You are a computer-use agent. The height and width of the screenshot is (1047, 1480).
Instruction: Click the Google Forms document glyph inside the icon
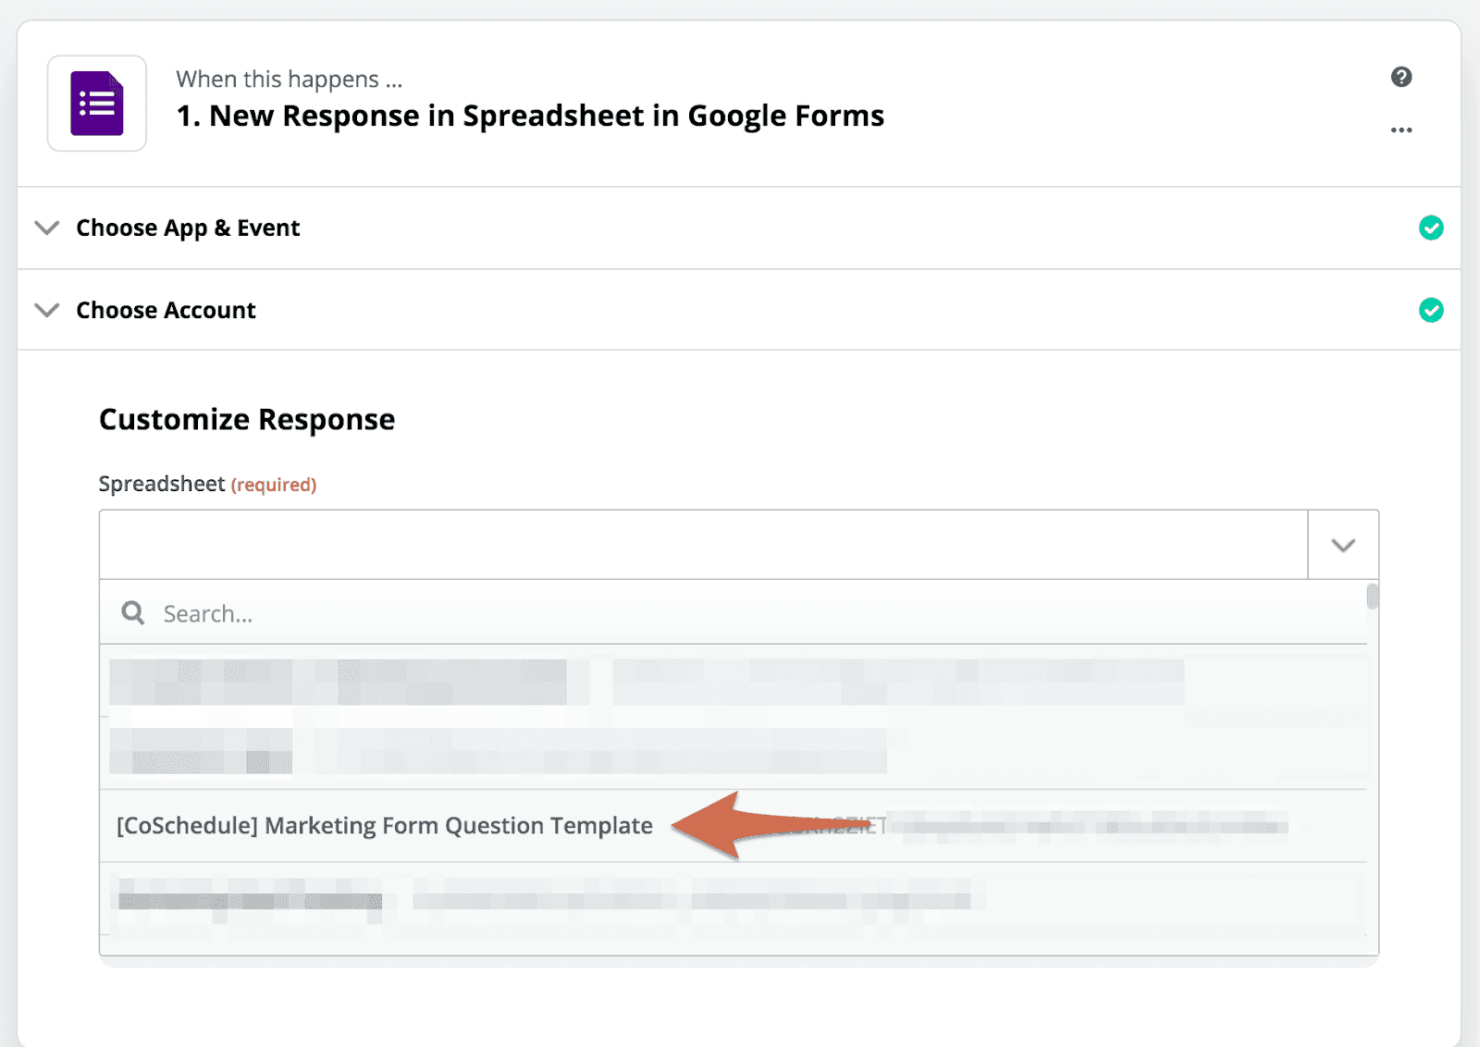[x=96, y=103]
